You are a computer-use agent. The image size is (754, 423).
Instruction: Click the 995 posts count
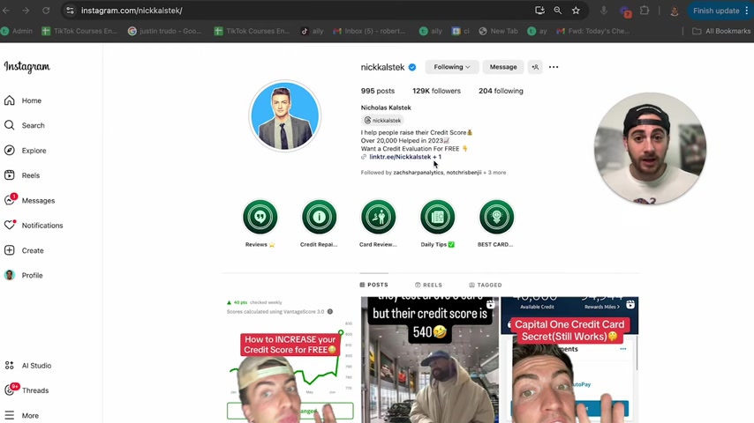pos(378,91)
